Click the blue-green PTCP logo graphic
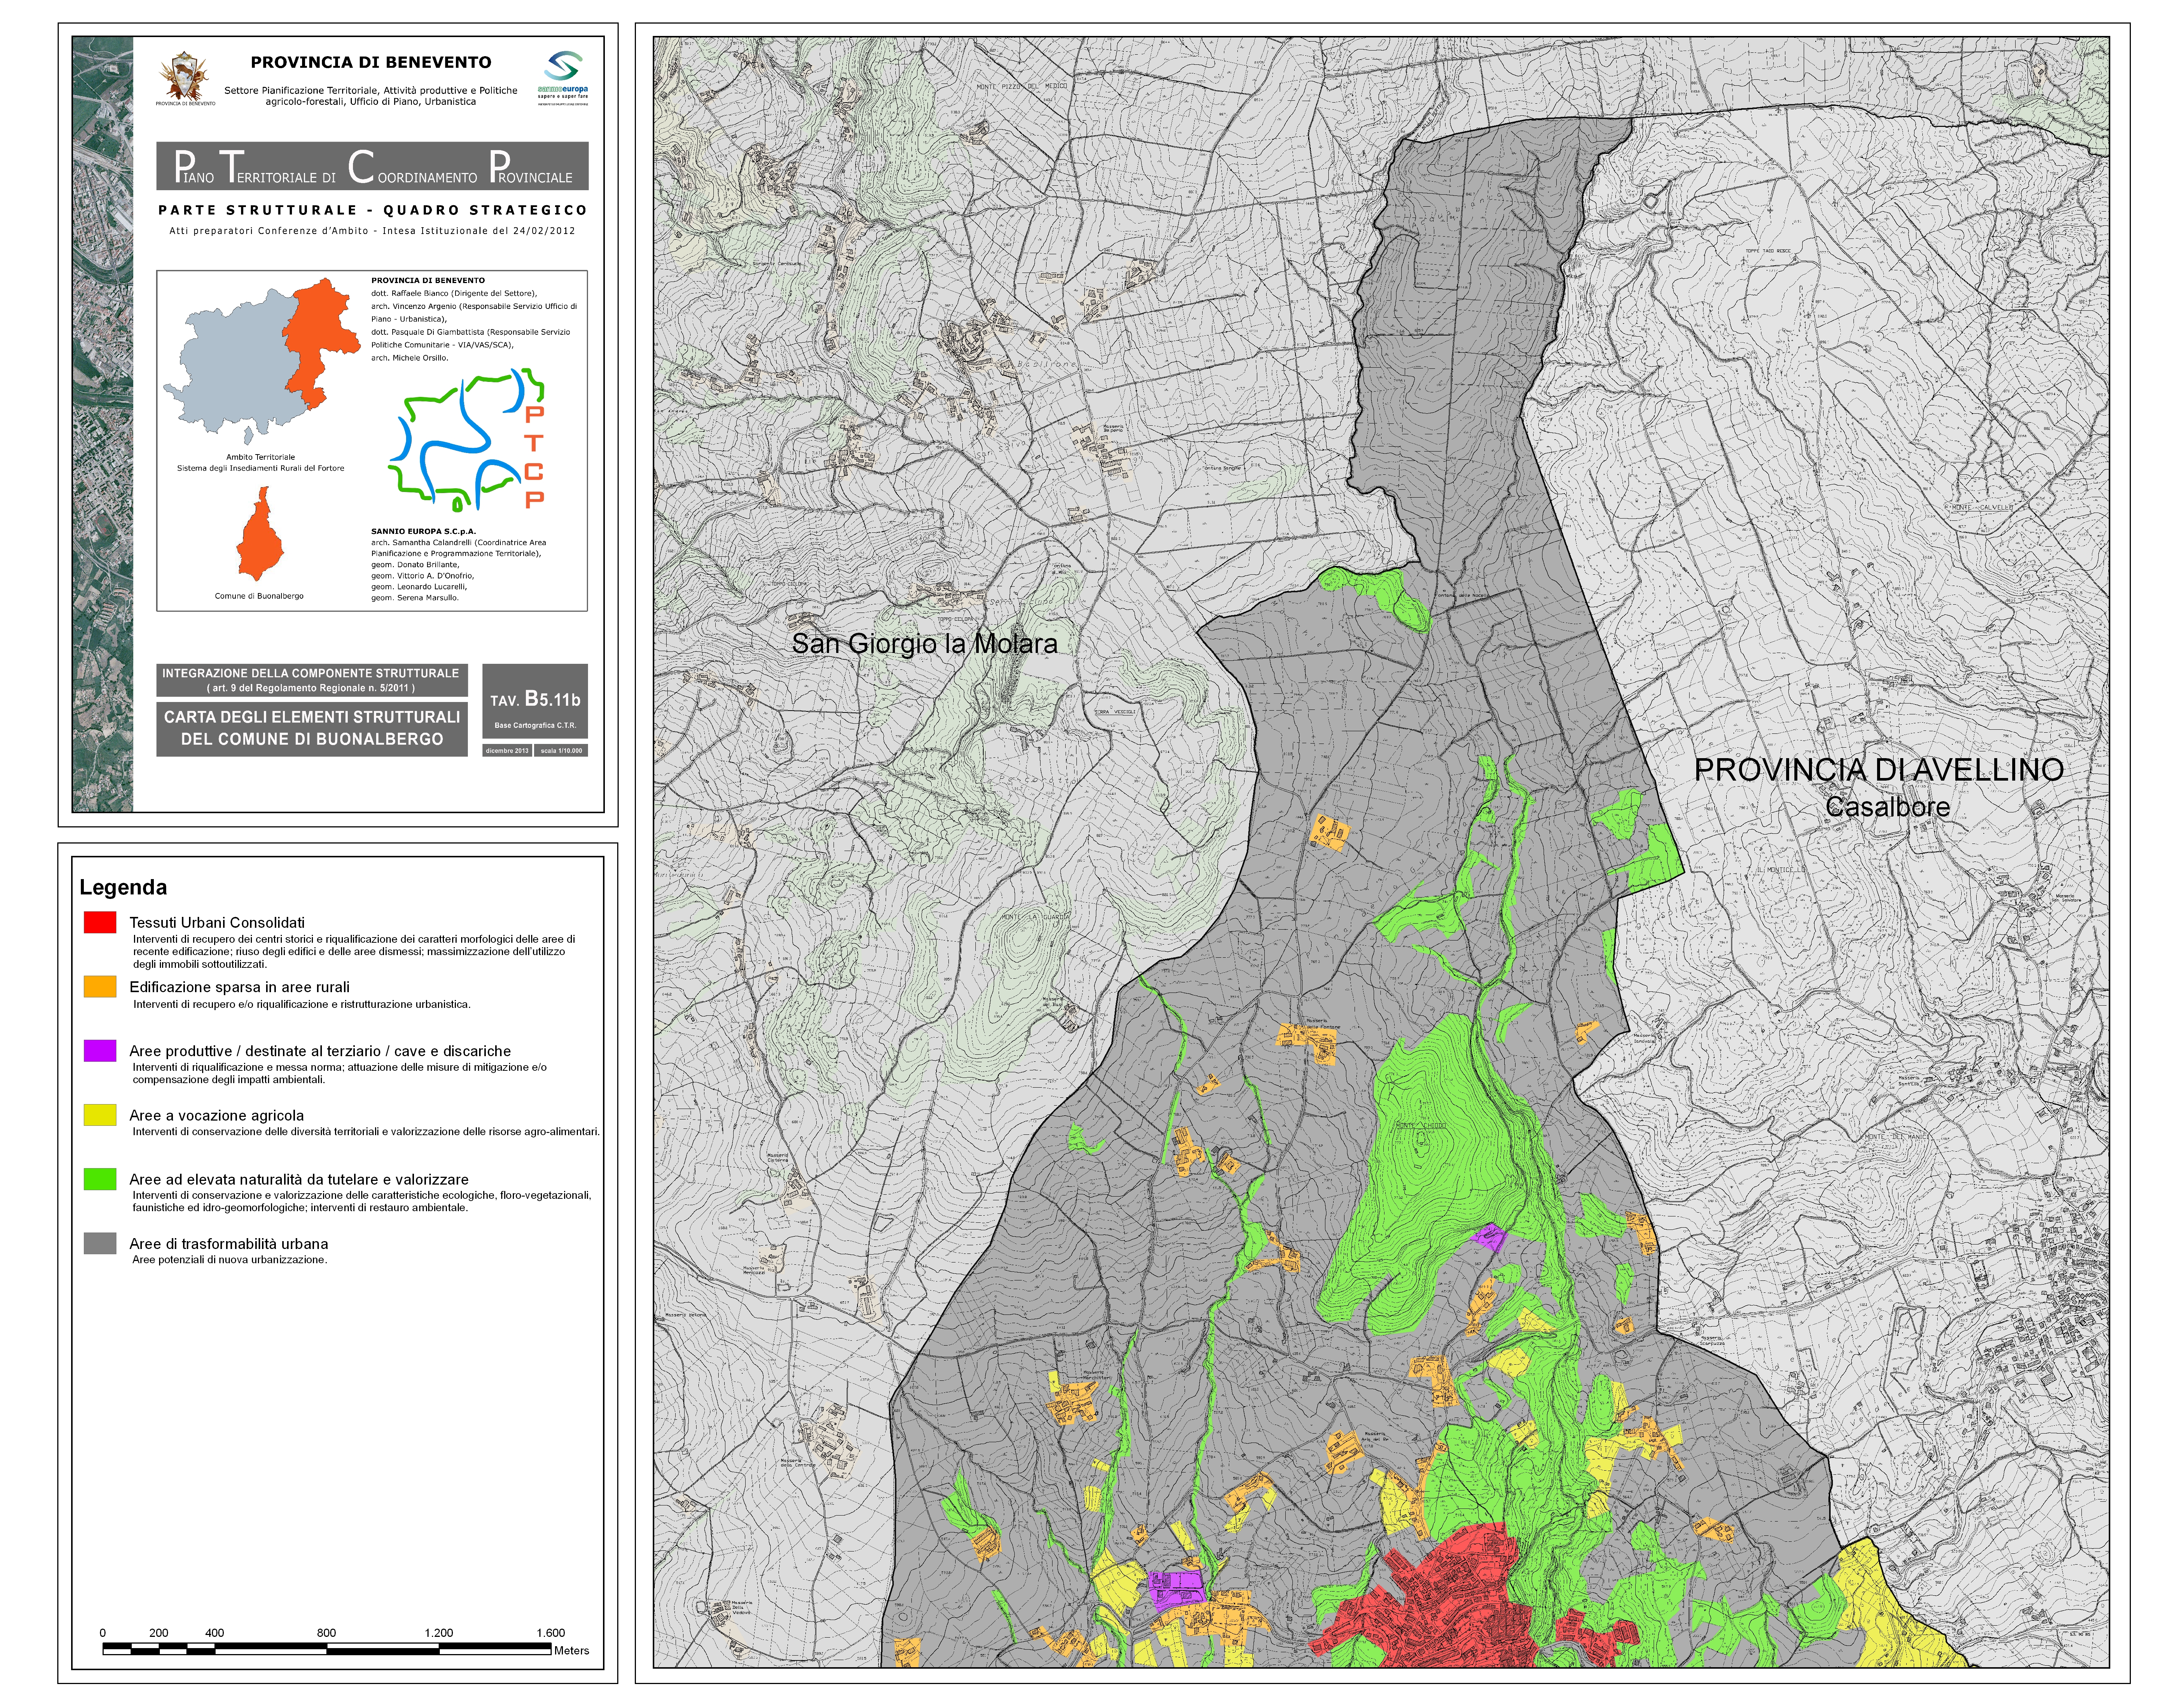The width and height of the screenshot is (2184, 1708). 467,439
